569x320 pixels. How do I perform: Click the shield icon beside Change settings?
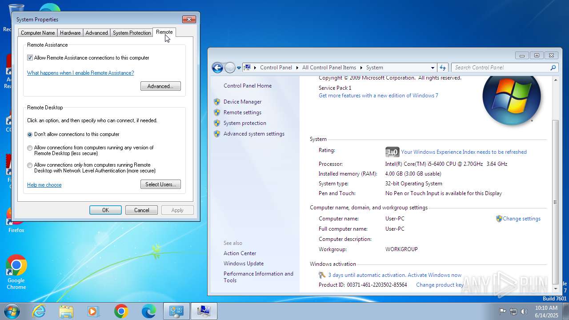click(499, 219)
